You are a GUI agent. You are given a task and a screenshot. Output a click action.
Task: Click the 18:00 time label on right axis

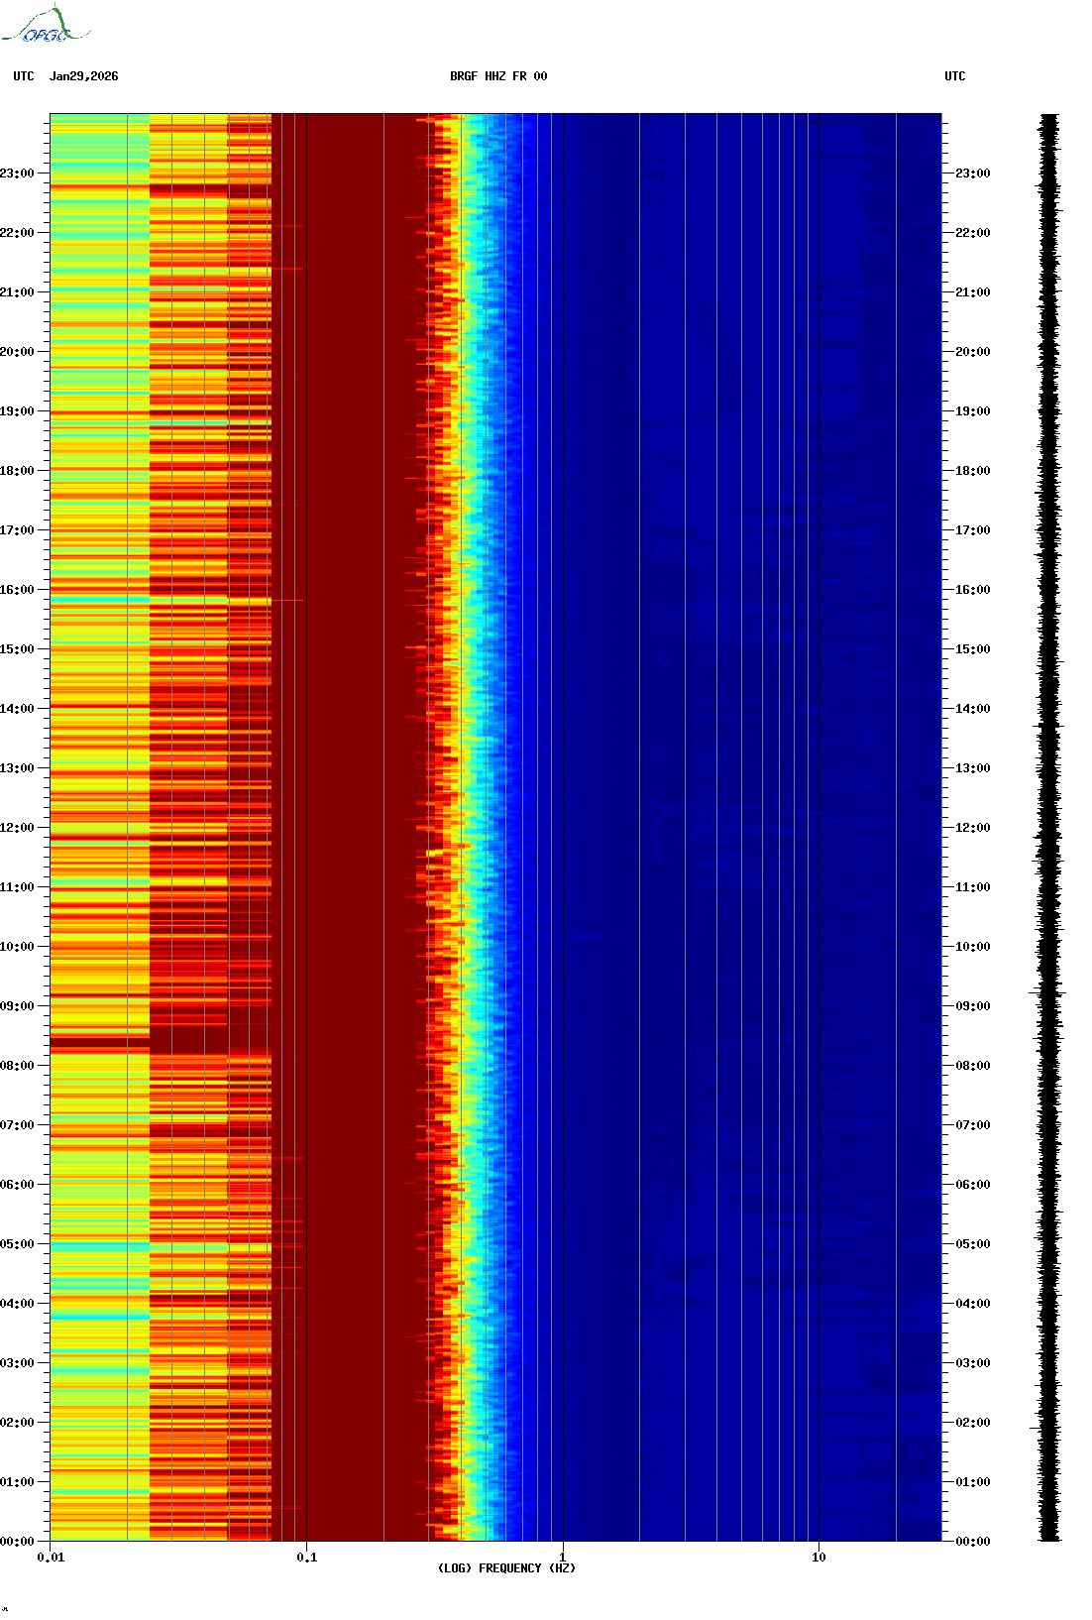pos(972,471)
